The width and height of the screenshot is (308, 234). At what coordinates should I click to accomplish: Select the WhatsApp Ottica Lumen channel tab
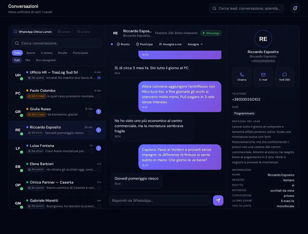point(33,32)
